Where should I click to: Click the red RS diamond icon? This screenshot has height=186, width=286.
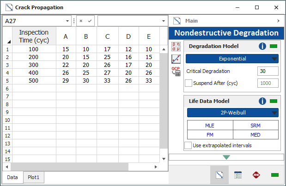point(256,175)
